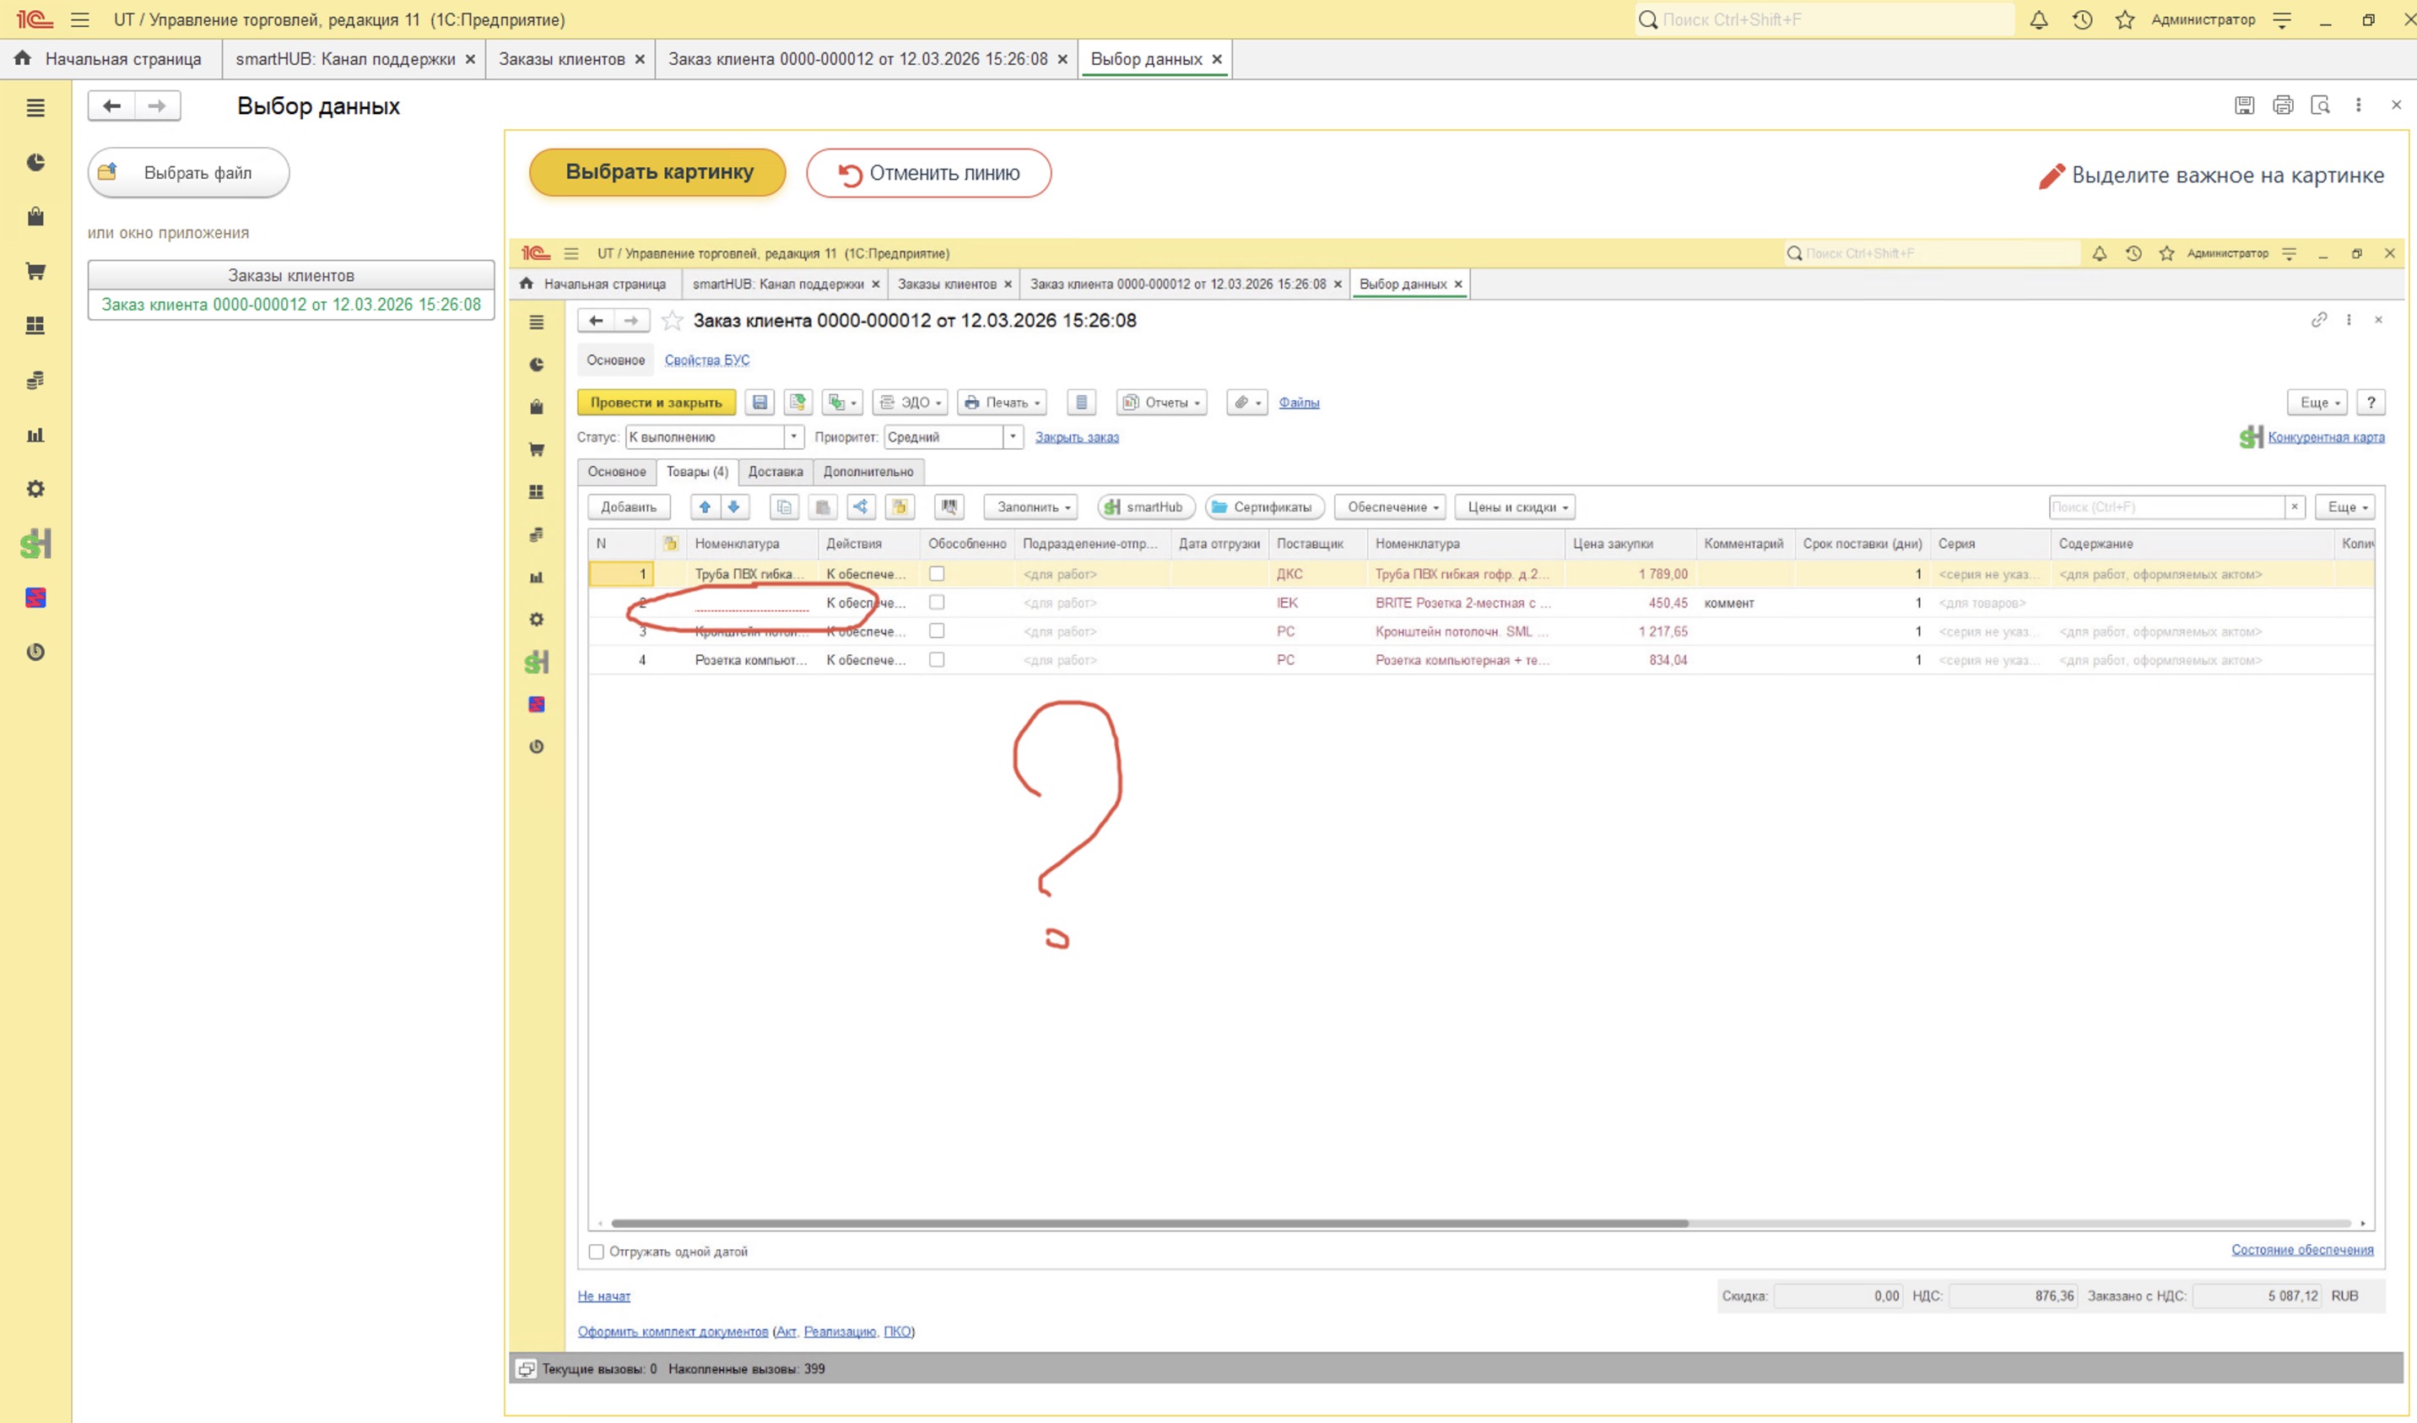
Task: Click the Заказы клиентов list header in the left panel
Action: pyautogui.click(x=290, y=275)
